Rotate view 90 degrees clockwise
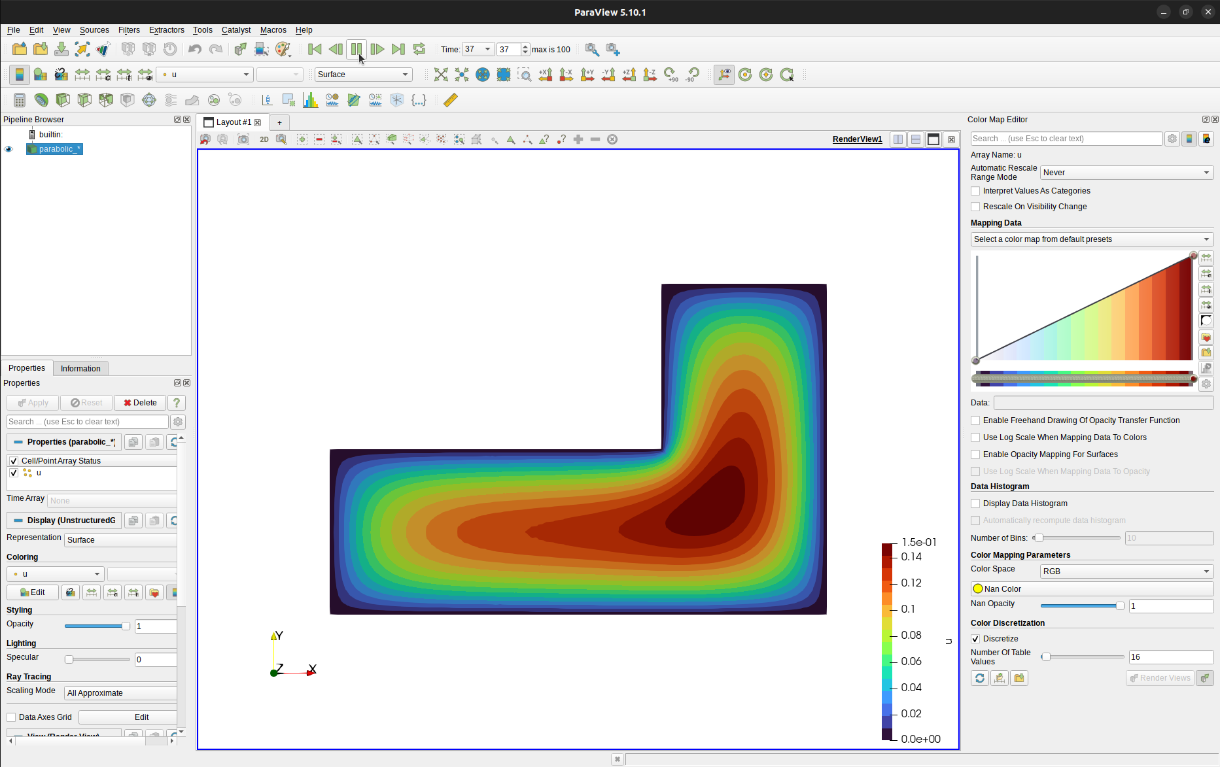The width and height of the screenshot is (1220, 767). [671, 75]
